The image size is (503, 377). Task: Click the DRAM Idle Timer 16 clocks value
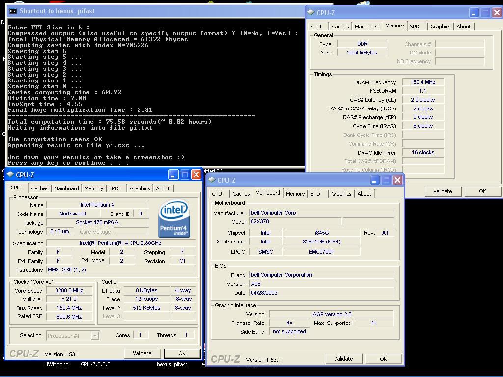[x=423, y=152]
